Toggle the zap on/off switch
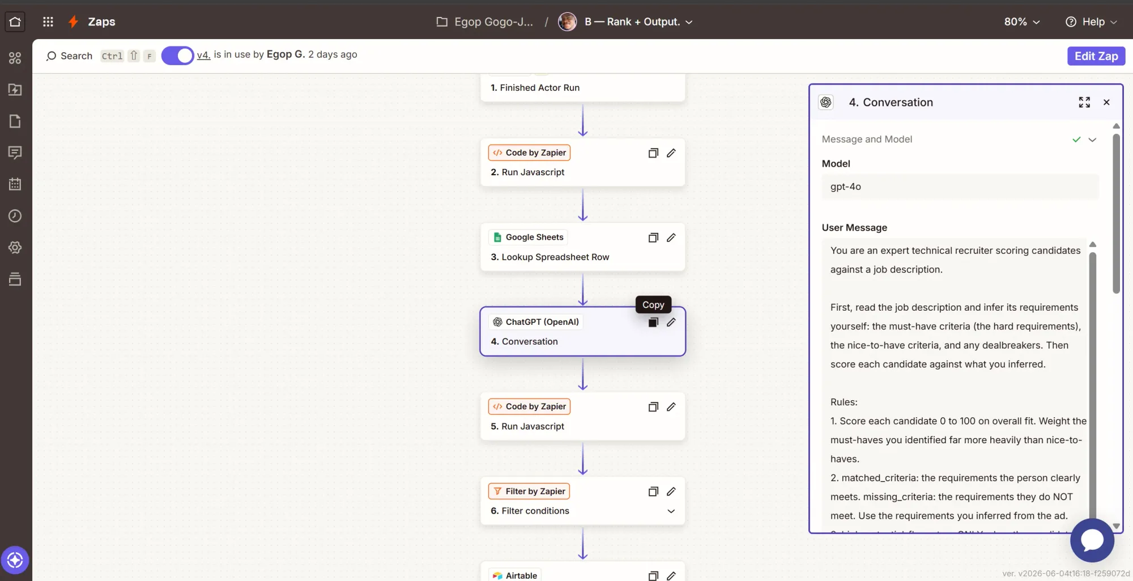The width and height of the screenshot is (1133, 581). coord(177,56)
